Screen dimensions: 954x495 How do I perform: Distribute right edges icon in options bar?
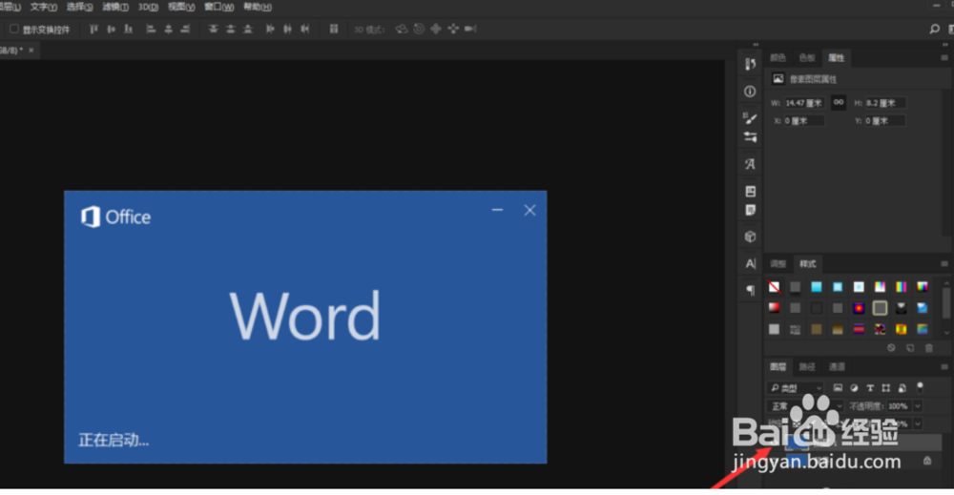[x=305, y=29]
